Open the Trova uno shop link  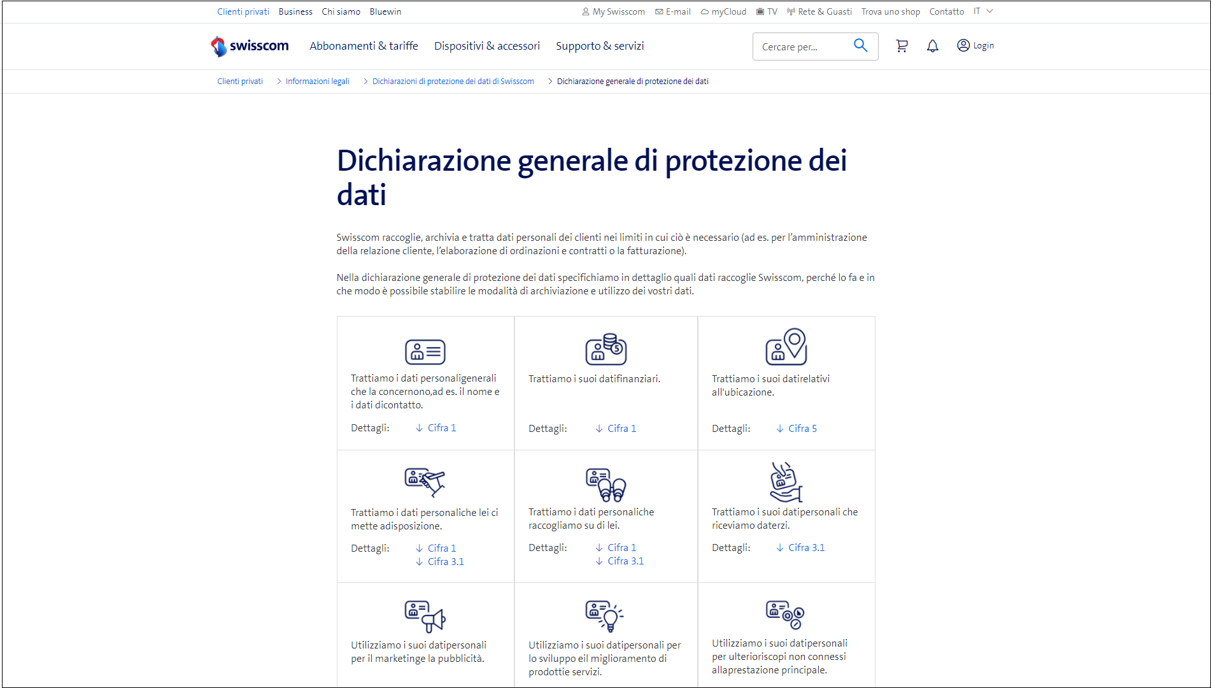pyautogui.click(x=890, y=11)
